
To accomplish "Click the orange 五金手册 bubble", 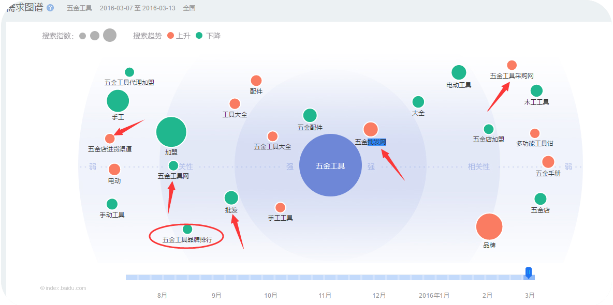I will tap(548, 162).
